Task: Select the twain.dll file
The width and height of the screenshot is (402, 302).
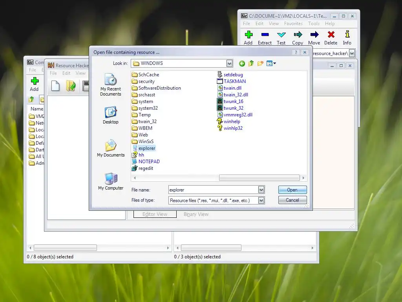Action: (x=229, y=88)
